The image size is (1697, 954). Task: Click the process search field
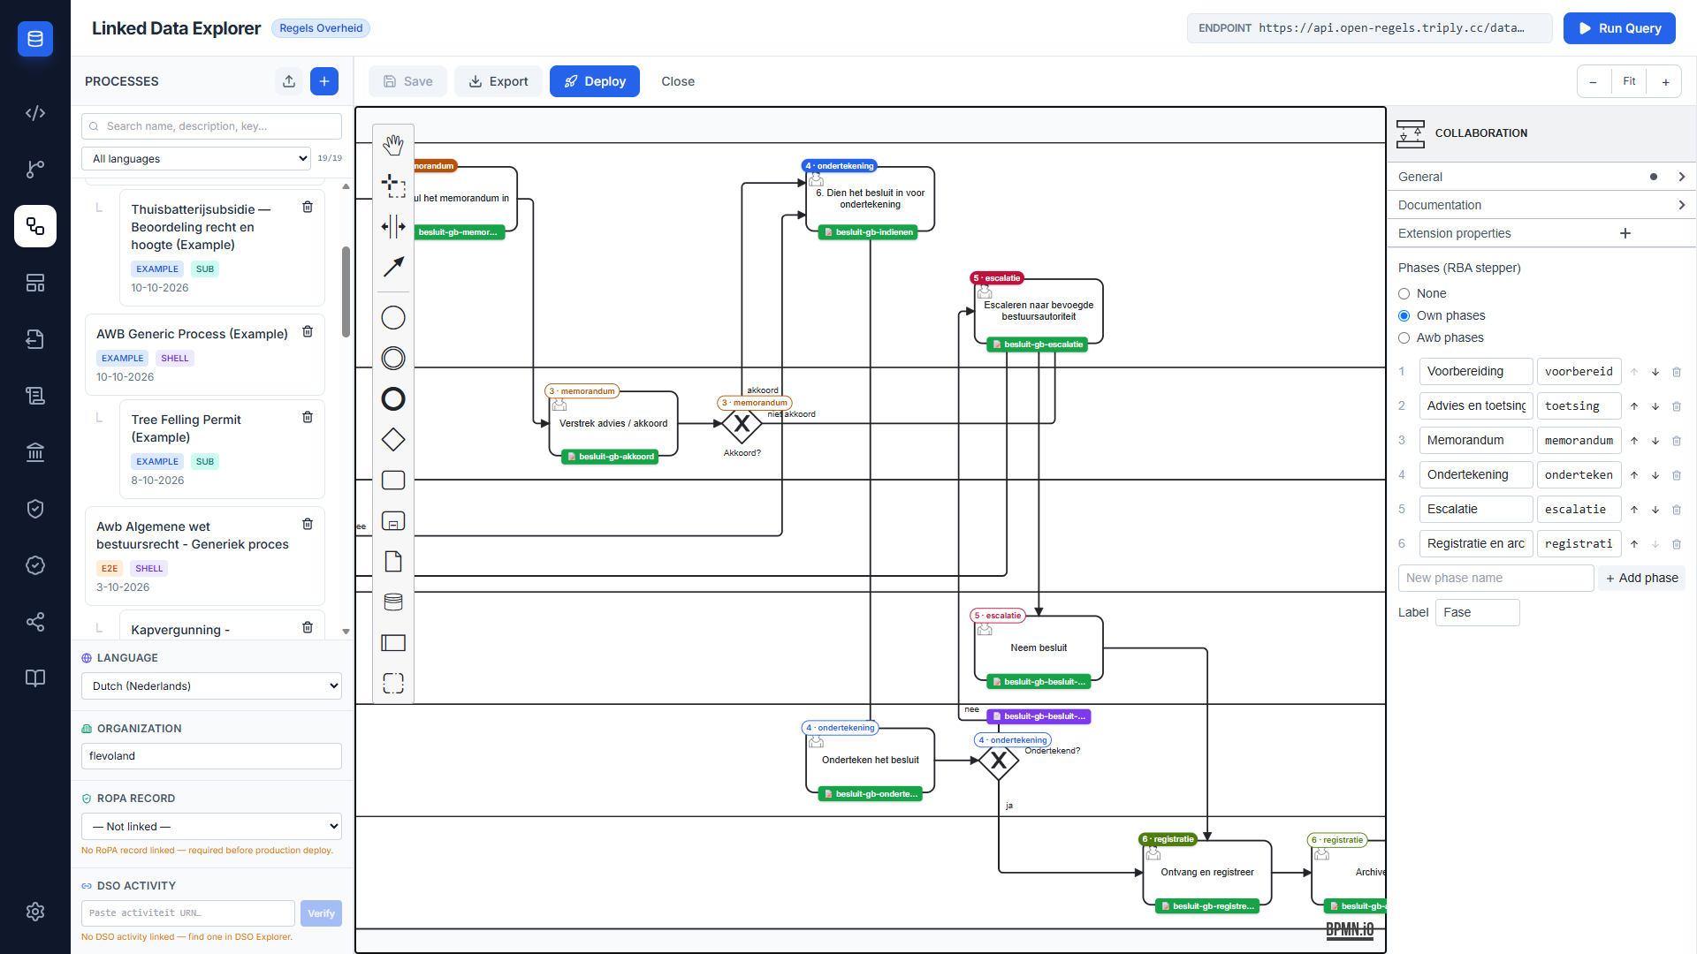(211, 126)
